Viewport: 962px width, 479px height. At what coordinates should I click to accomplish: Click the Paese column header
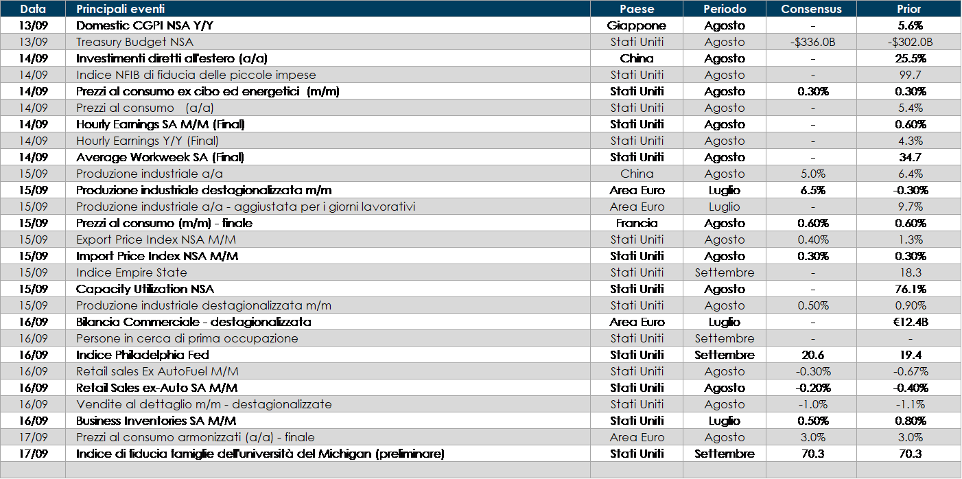tap(637, 9)
